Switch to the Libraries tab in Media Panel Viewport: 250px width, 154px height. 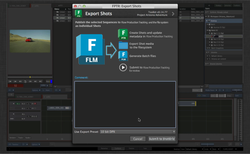228,5
